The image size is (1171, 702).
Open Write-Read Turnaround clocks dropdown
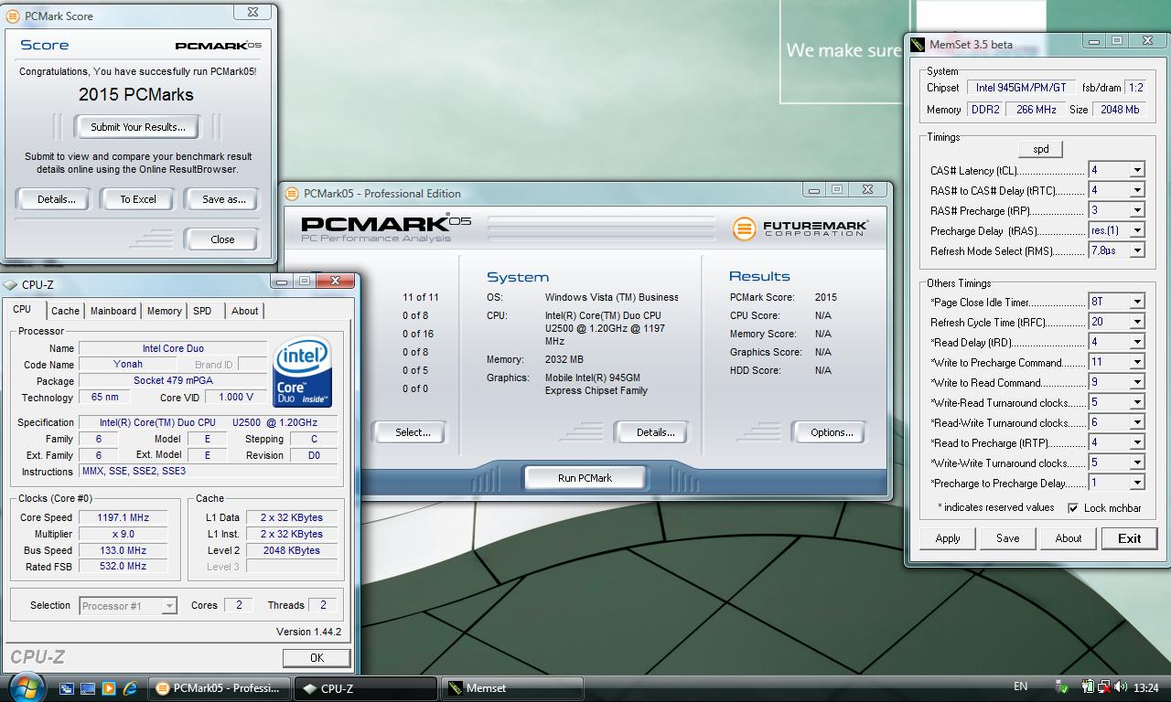1136,402
